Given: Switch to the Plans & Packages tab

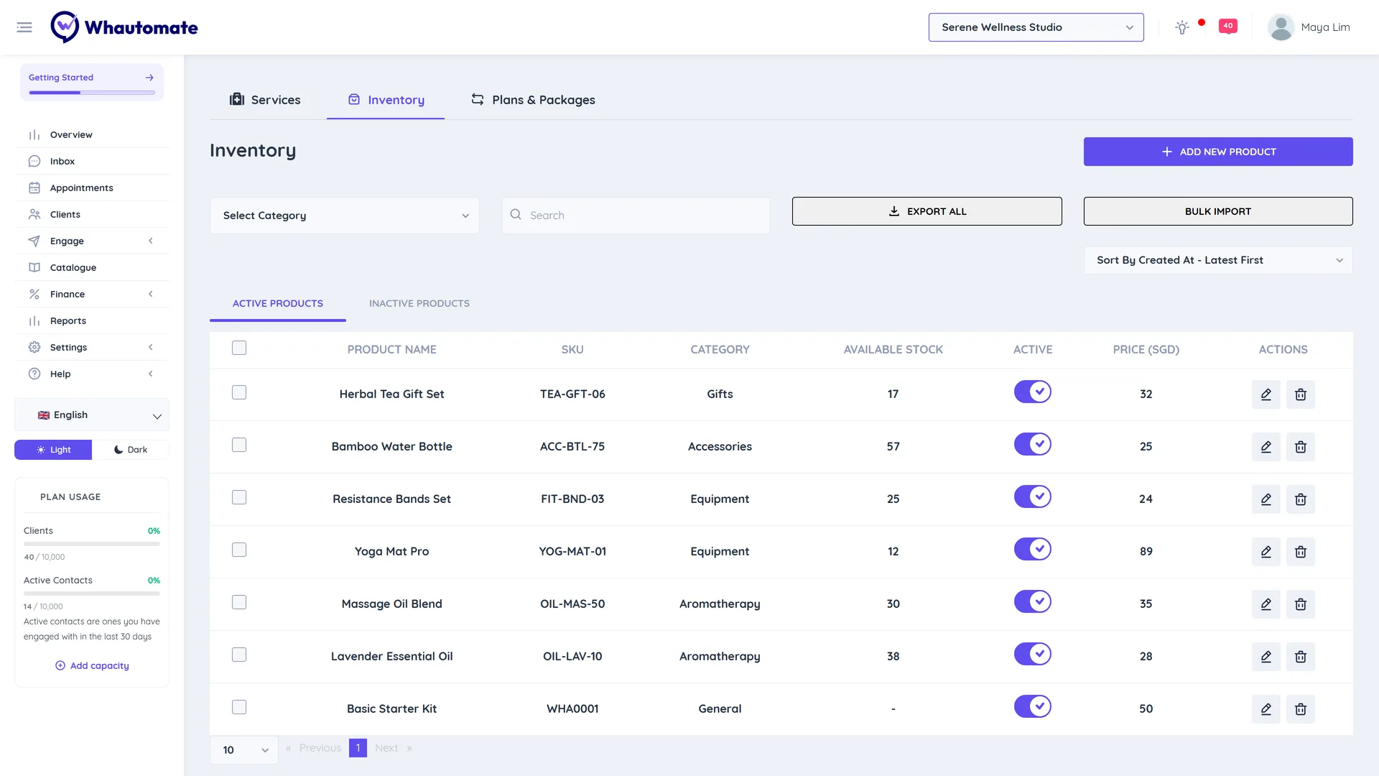Looking at the screenshot, I should point(533,100).
